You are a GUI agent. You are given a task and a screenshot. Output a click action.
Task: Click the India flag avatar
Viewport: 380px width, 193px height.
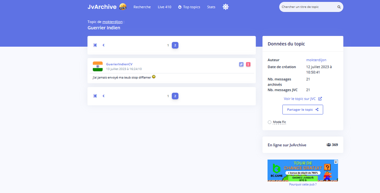pos(98,66)
